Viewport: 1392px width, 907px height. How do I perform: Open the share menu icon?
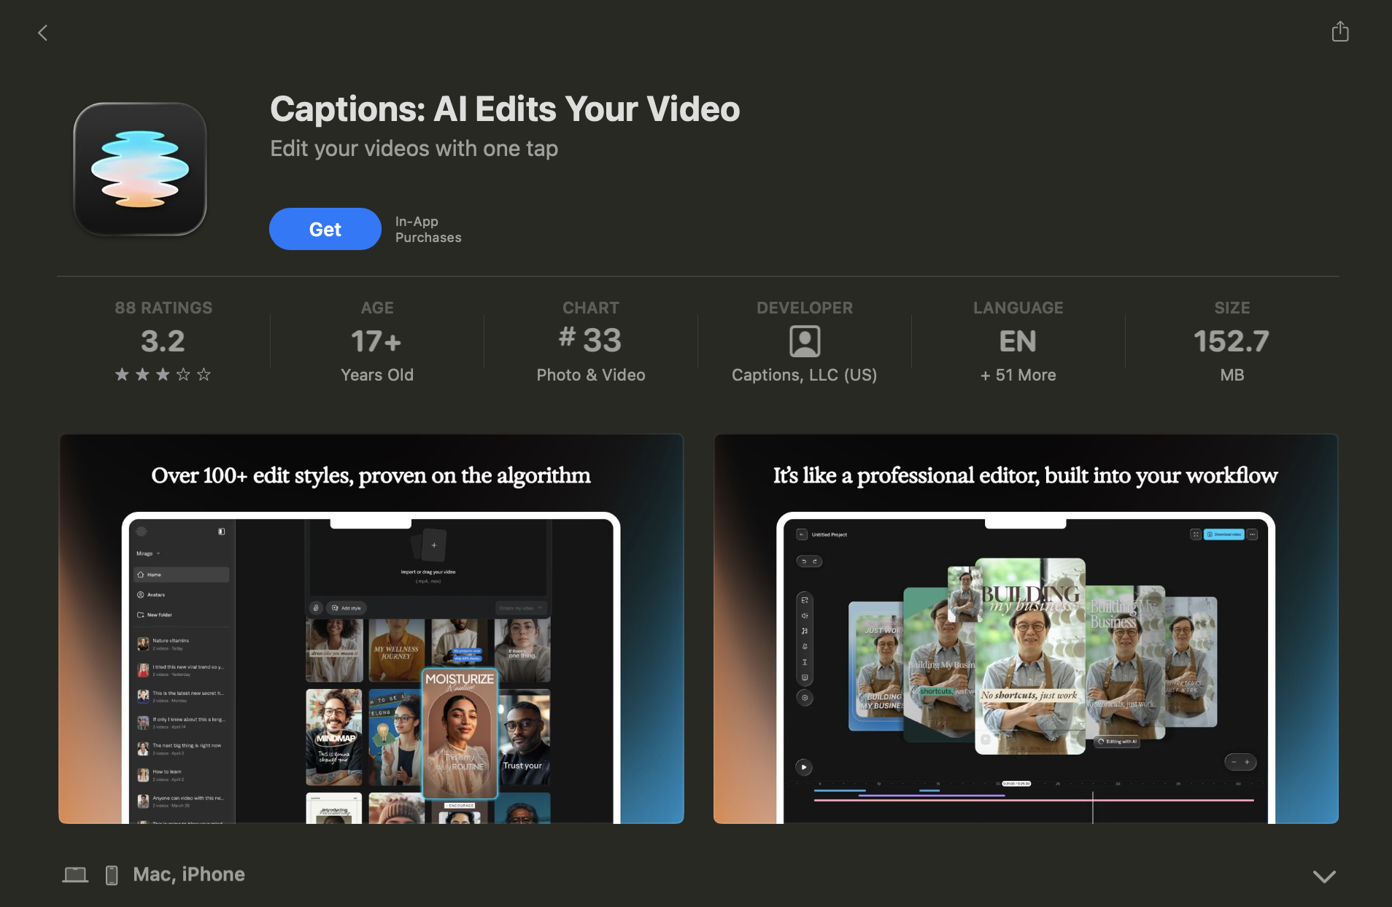click(1340, 32)
